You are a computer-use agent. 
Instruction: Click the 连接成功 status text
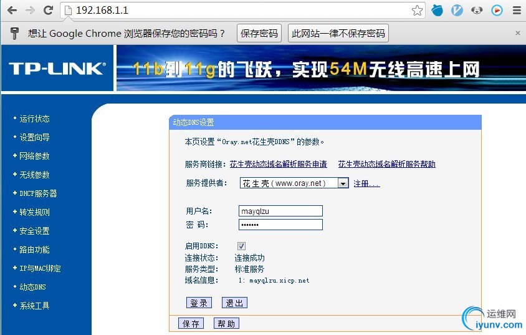coord(249,258)
